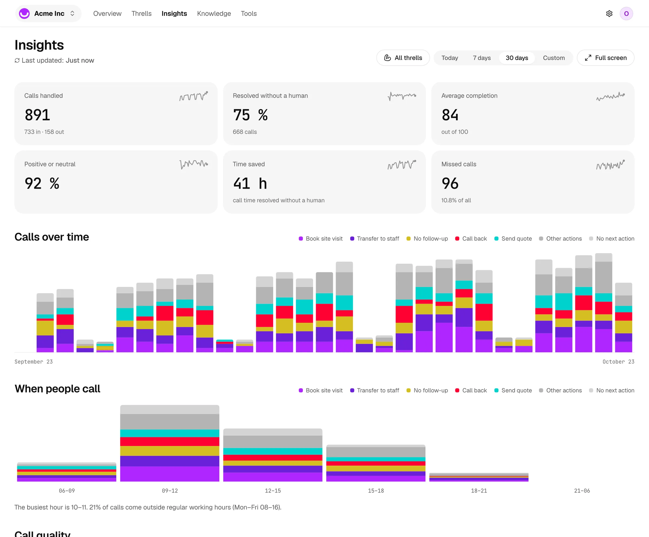Click the 06-09 bar in When people call
Image resolution: width=649 pixels, height=537 pixels.
pyautogui.click(x=67, y=472)
